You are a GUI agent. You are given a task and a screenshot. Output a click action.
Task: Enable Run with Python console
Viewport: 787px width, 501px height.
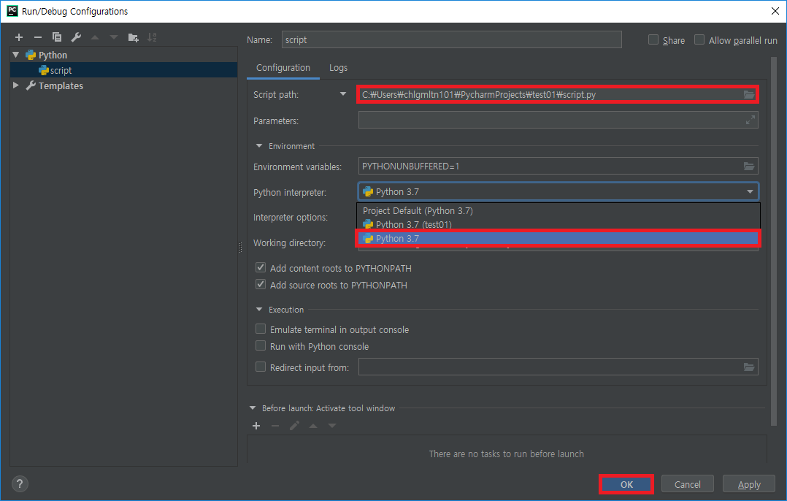point(261,346)
